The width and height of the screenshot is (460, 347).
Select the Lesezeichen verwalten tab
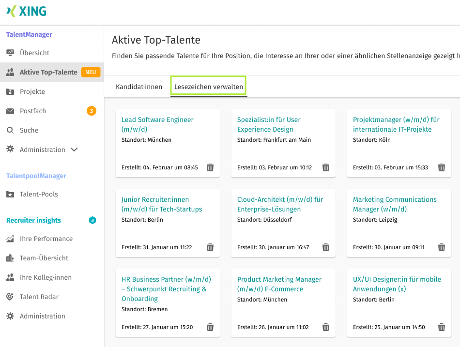(209, 87)
